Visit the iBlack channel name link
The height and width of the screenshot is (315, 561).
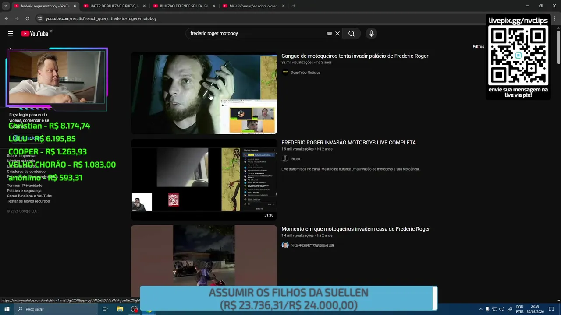point(295,159)
